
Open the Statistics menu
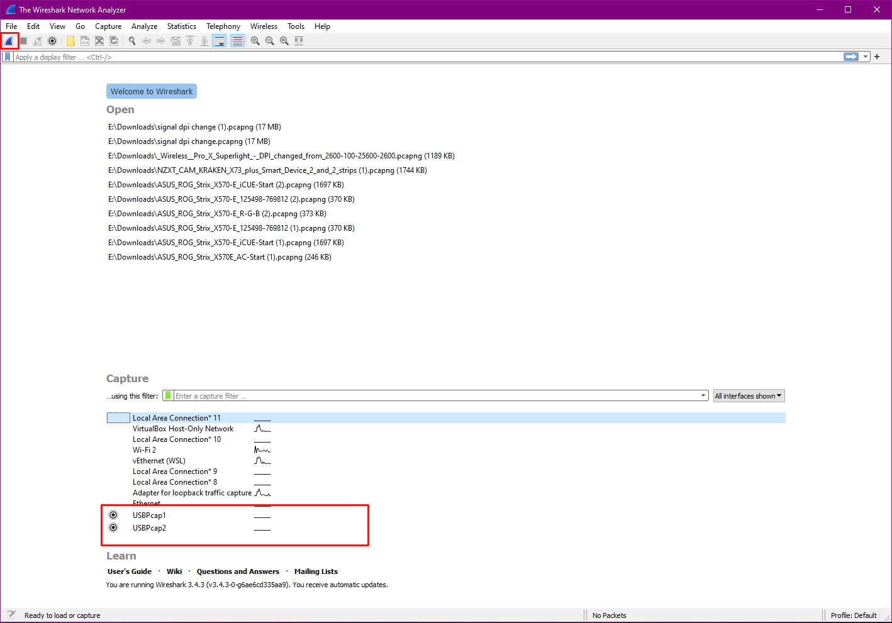click(x=182, y=26)
